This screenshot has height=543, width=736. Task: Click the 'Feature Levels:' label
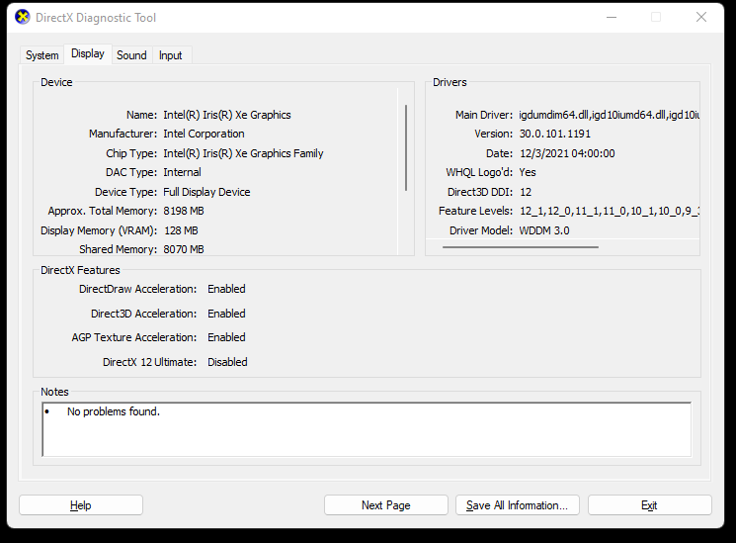tap(475, 211)
